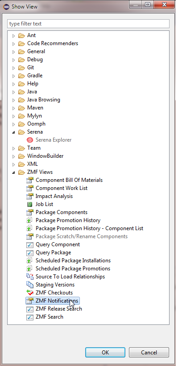Click the Ant folder icon

tap(22, 35)
